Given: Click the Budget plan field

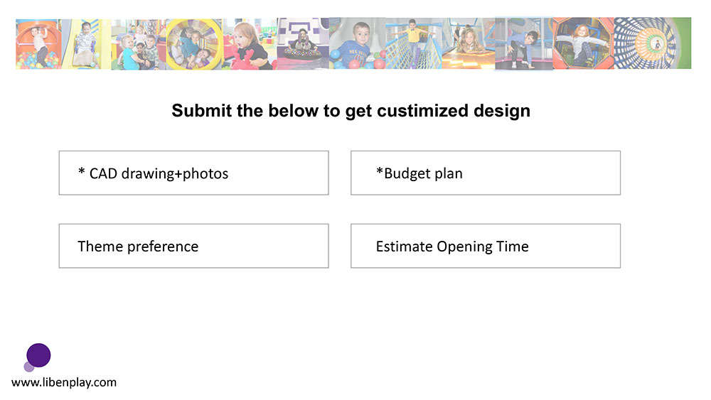Looking at the screenshot, I should pyautogui.click(x=485, y=173).
